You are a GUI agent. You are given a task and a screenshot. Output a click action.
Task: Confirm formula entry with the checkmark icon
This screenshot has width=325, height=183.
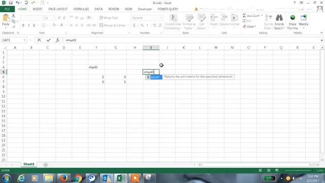49,40
